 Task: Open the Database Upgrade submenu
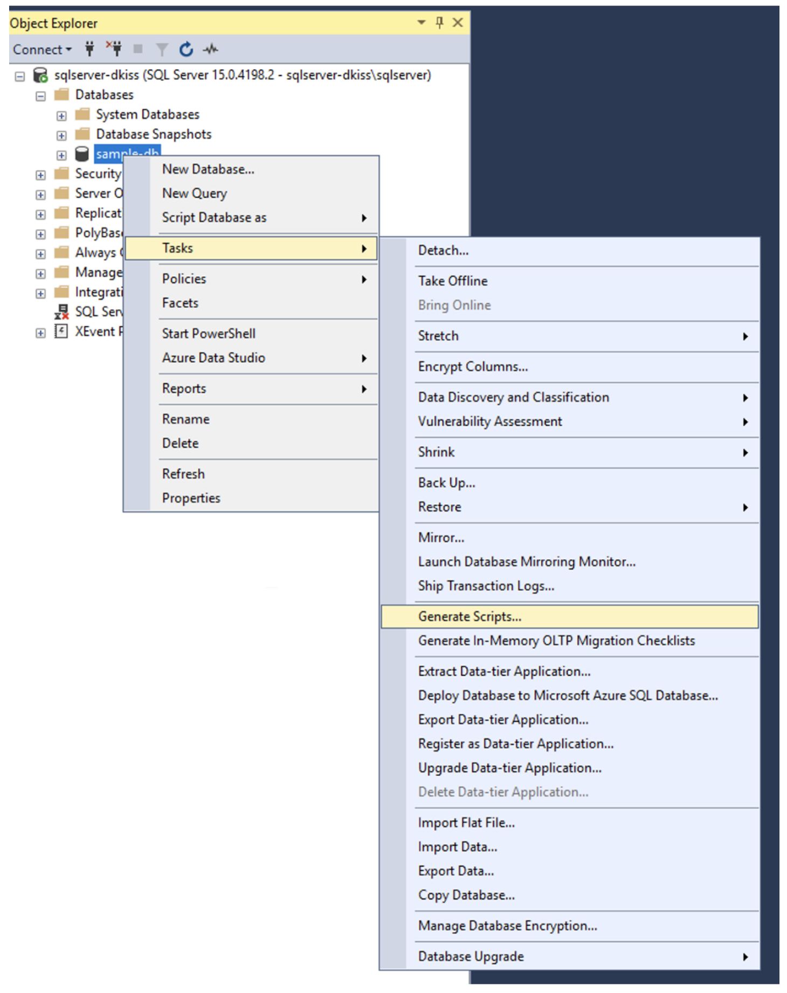tap(570, 957)
